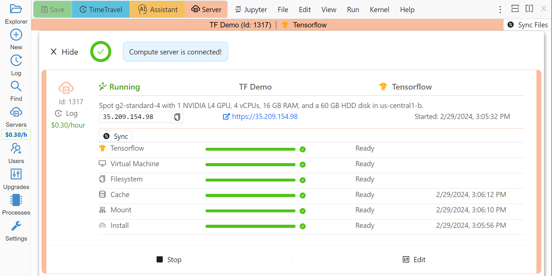Copy the server IP address
Viewport: 552px width, 276px height.
[177, 117]
